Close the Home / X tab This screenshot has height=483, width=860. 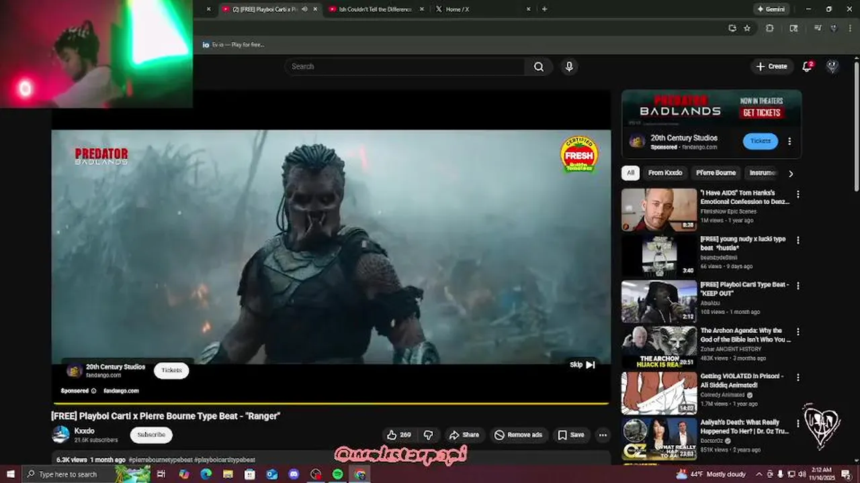coord(529,9)
